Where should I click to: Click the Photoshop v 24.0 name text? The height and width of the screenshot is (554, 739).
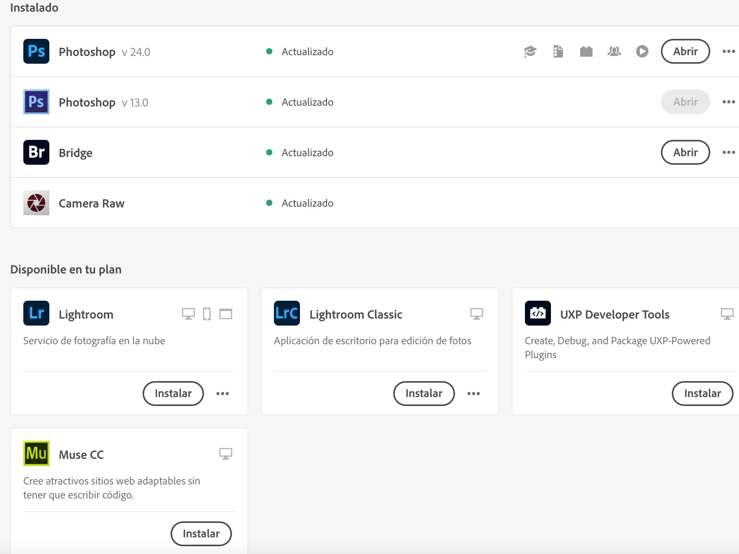click(87, 52)
